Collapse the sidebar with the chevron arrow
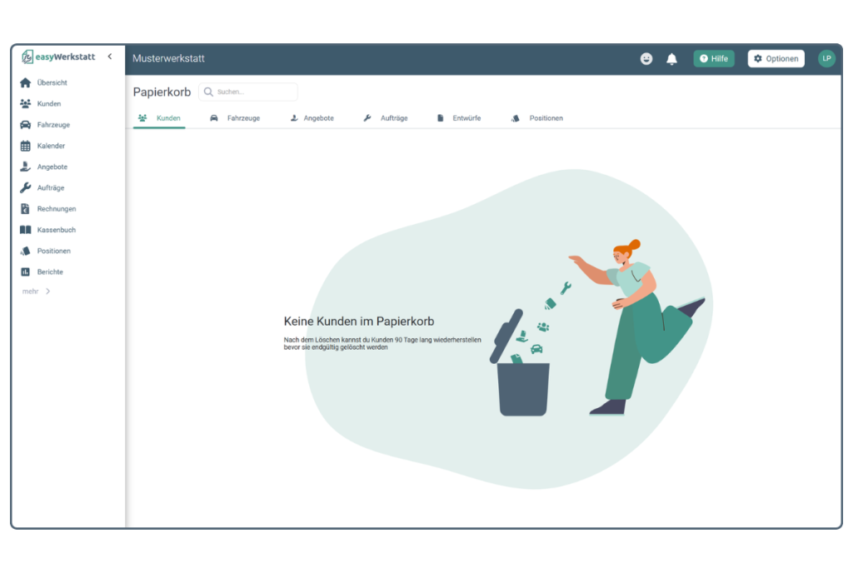Viewport: 853px width, 573px height. (x=110, y=57)
